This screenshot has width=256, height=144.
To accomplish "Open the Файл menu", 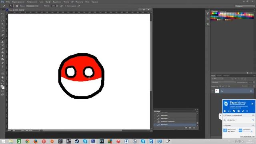I will pyautogui.click(x=8, y=2).
